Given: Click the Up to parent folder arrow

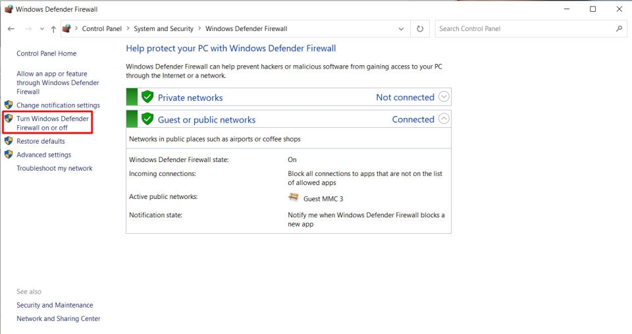Looking at the screenshot, I should [53, 29].
